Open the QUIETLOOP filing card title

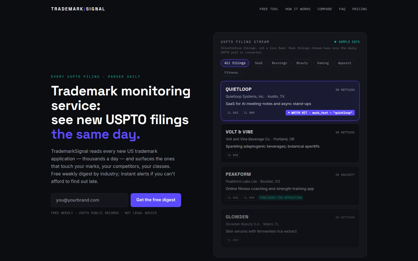(239, 89)
